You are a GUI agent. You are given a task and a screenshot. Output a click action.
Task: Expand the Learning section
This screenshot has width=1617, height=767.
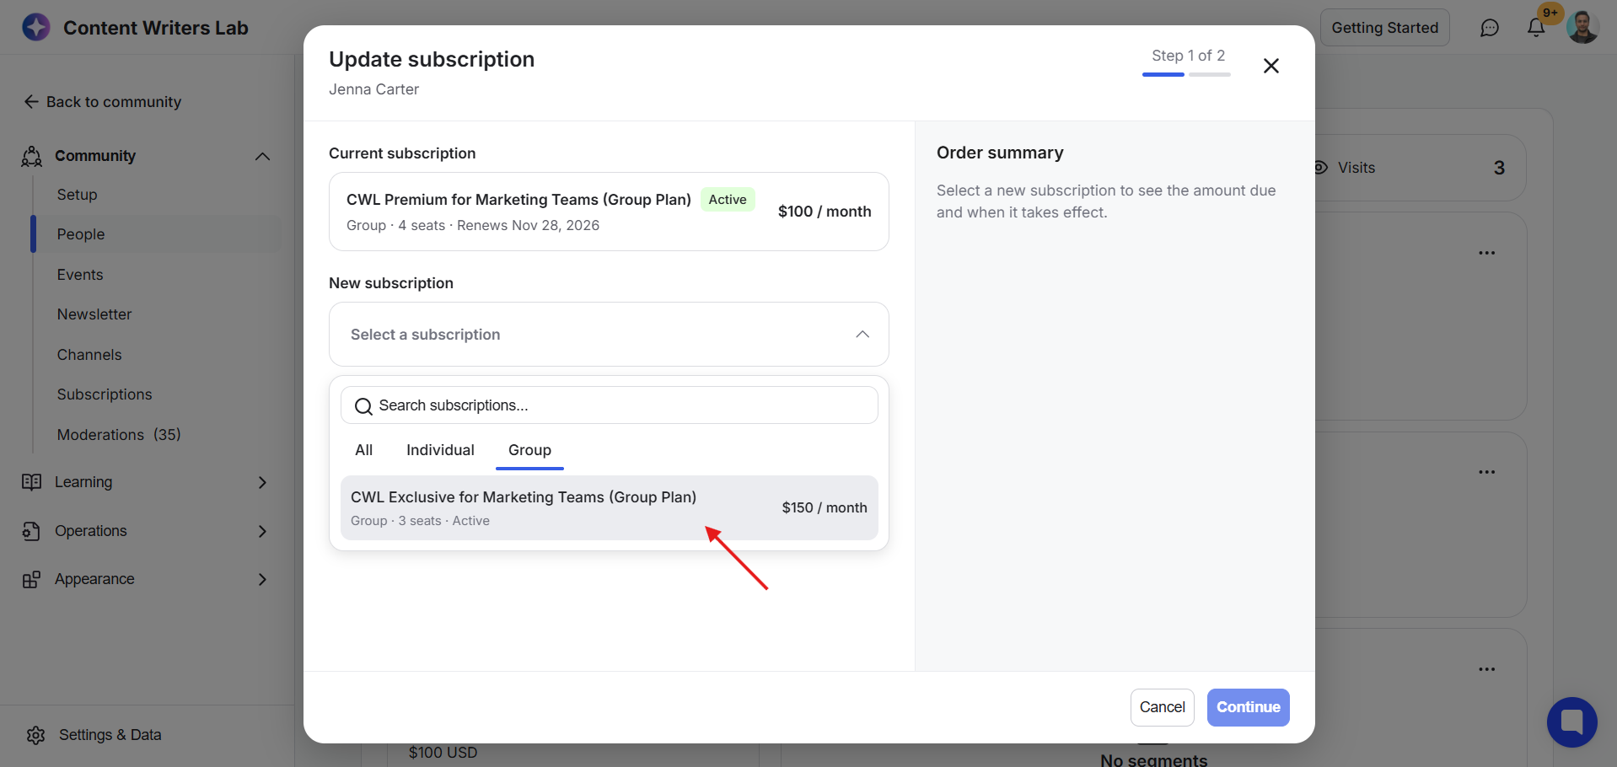click(262, 482)
